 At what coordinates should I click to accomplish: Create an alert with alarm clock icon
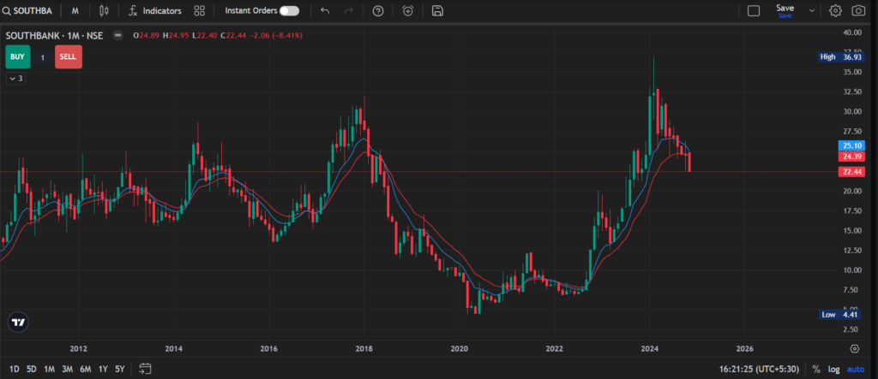point(408,10)
